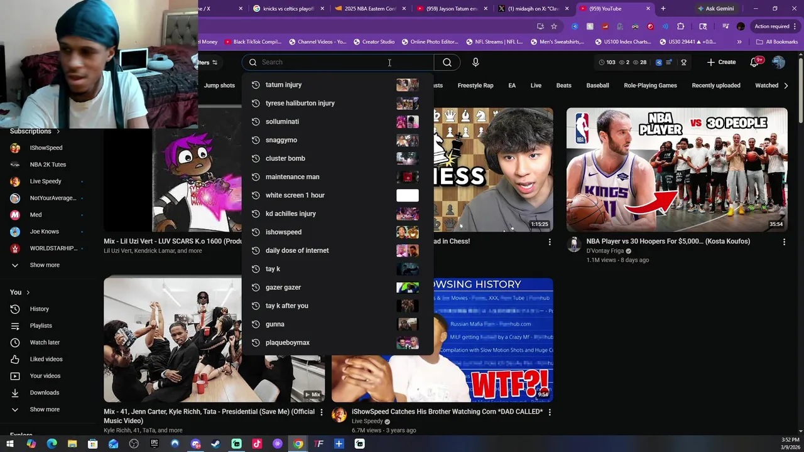
Task: Open YouTube notifications bell
Action: [x=755, y=62]
